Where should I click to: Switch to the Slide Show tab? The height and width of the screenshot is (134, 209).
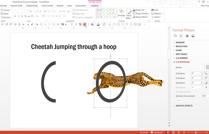tap(47, 6)
